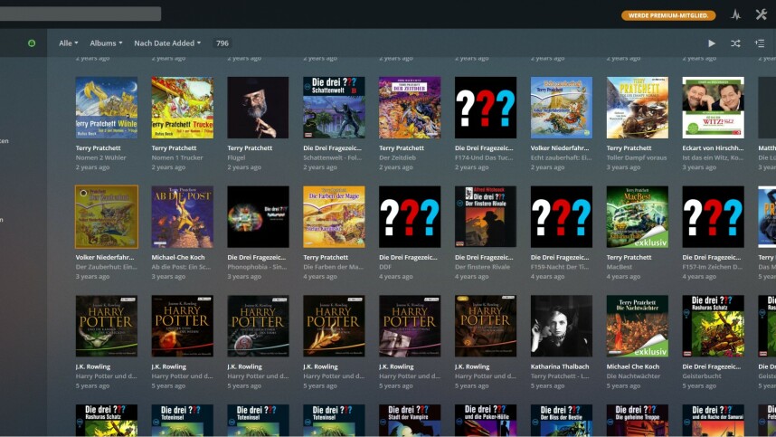The height and width of the screenshot is (437, 776).
Task: Open the Die Farben der Magie cover
Action: [334, 217]
